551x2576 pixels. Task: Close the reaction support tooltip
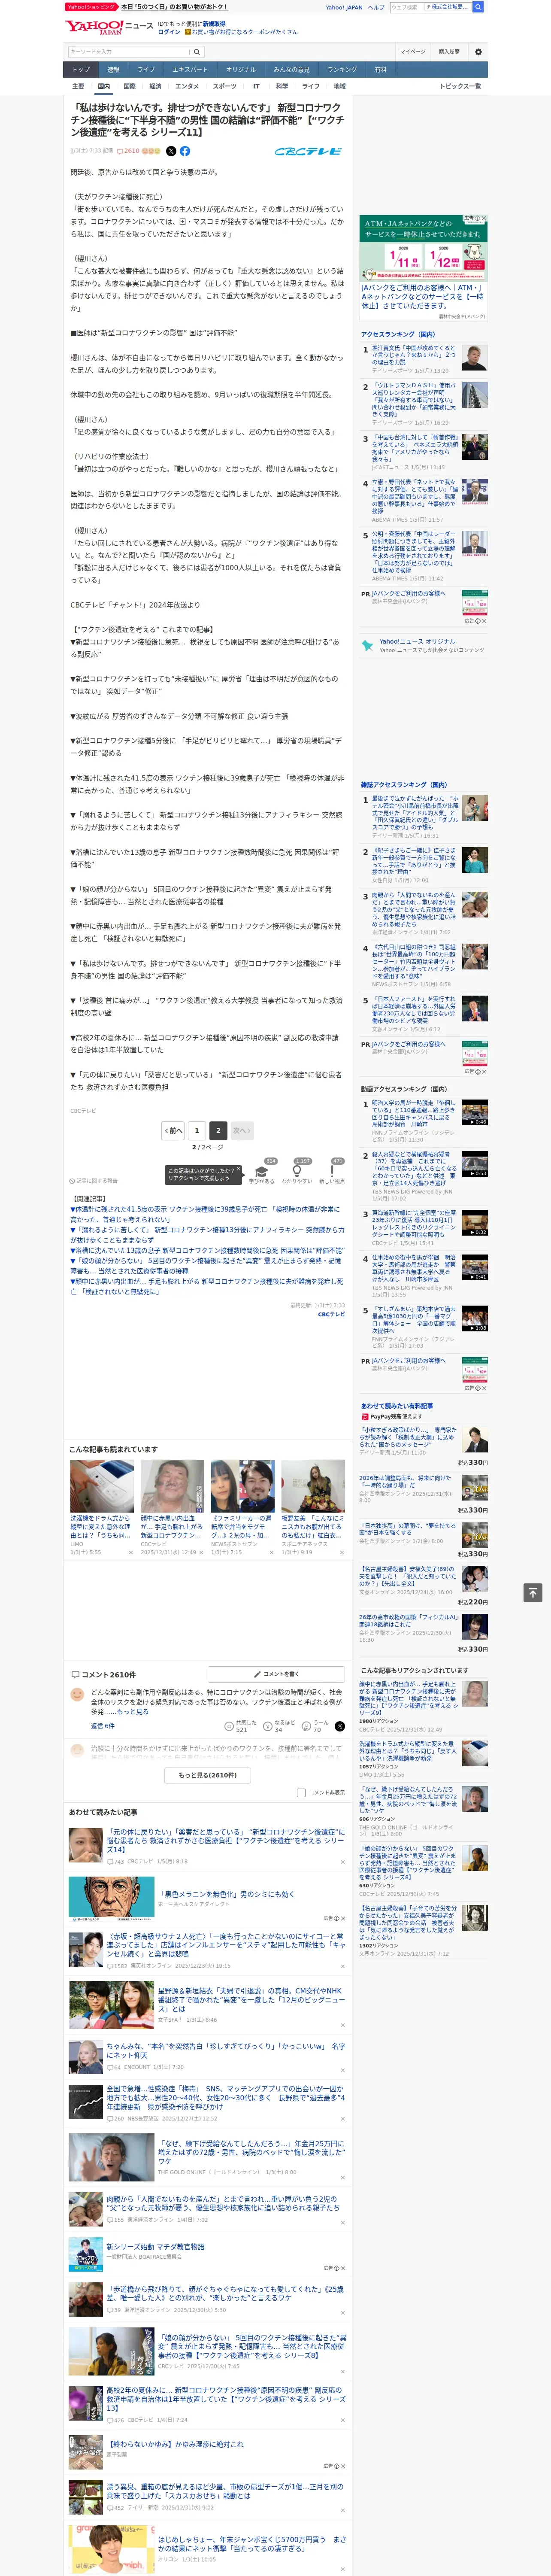click(239, 1170)
